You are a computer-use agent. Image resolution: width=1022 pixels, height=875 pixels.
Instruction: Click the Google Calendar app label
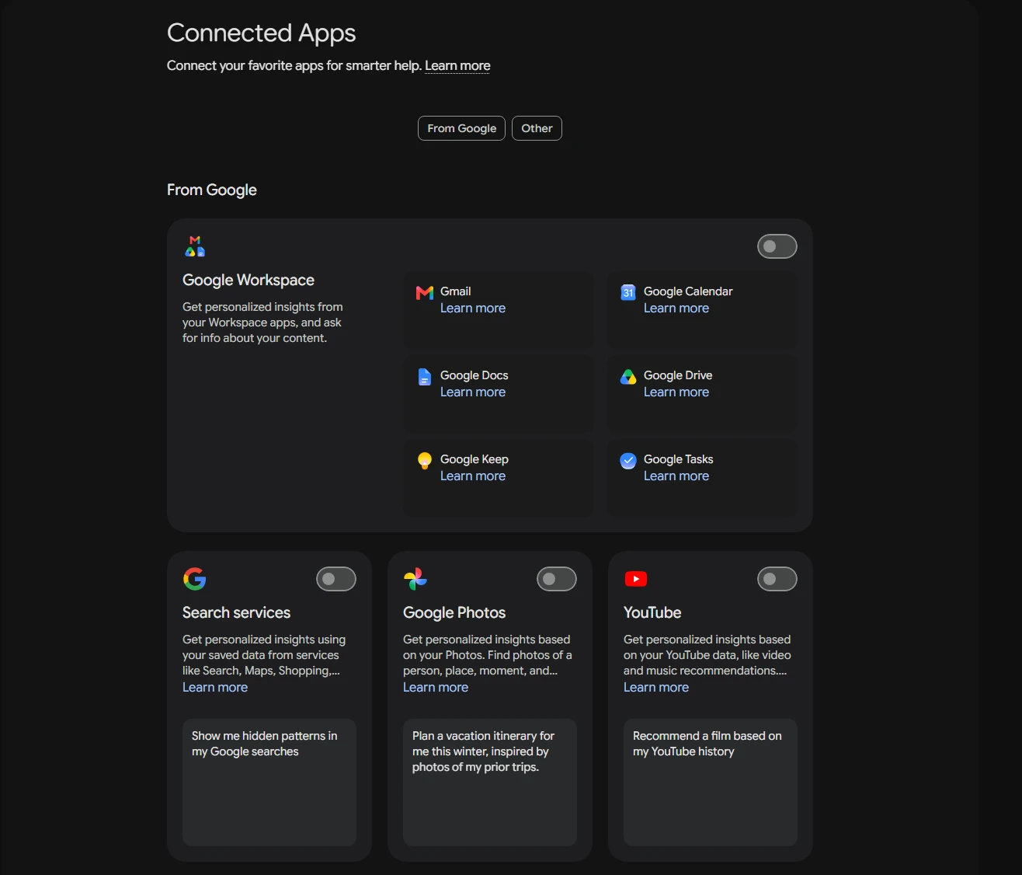[688, 291]
